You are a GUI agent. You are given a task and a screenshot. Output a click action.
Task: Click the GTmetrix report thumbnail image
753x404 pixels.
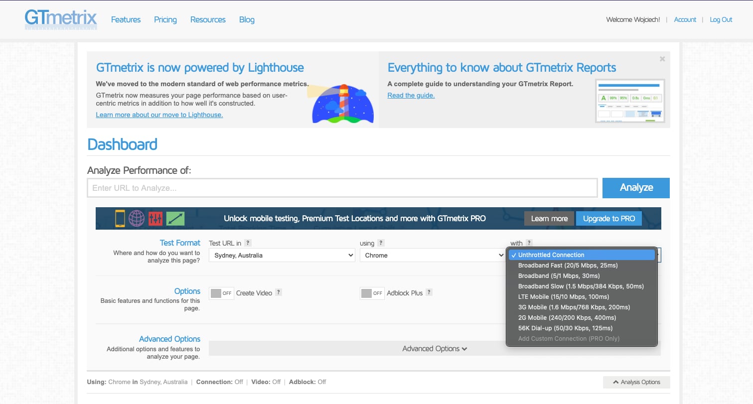click(x=630, y=101)
